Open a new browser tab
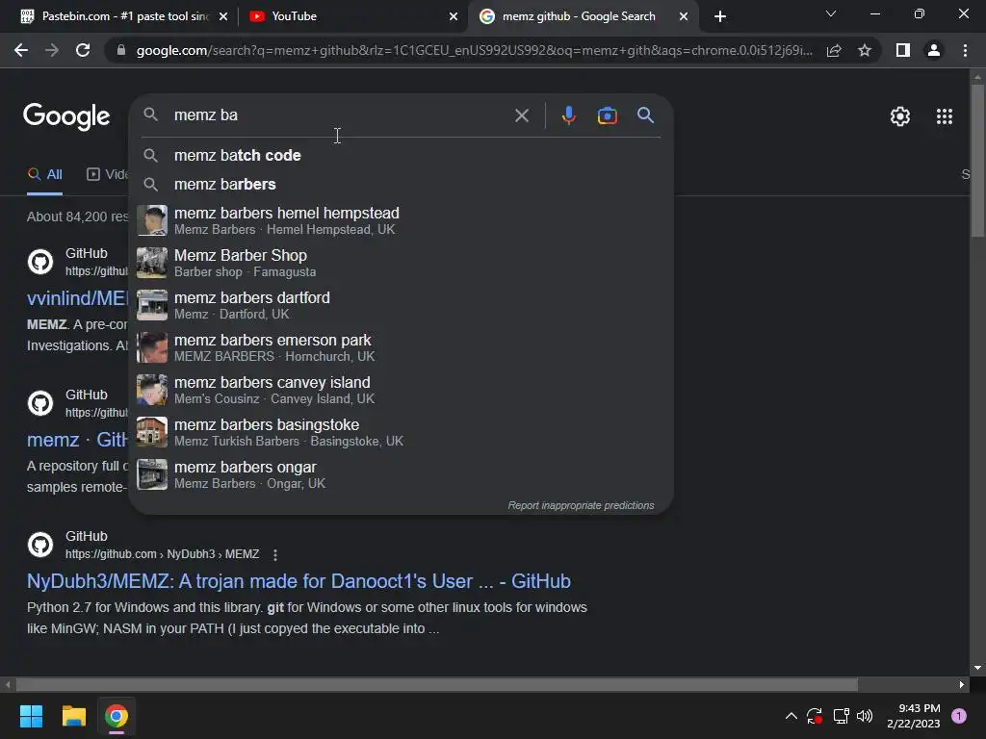 720,16
